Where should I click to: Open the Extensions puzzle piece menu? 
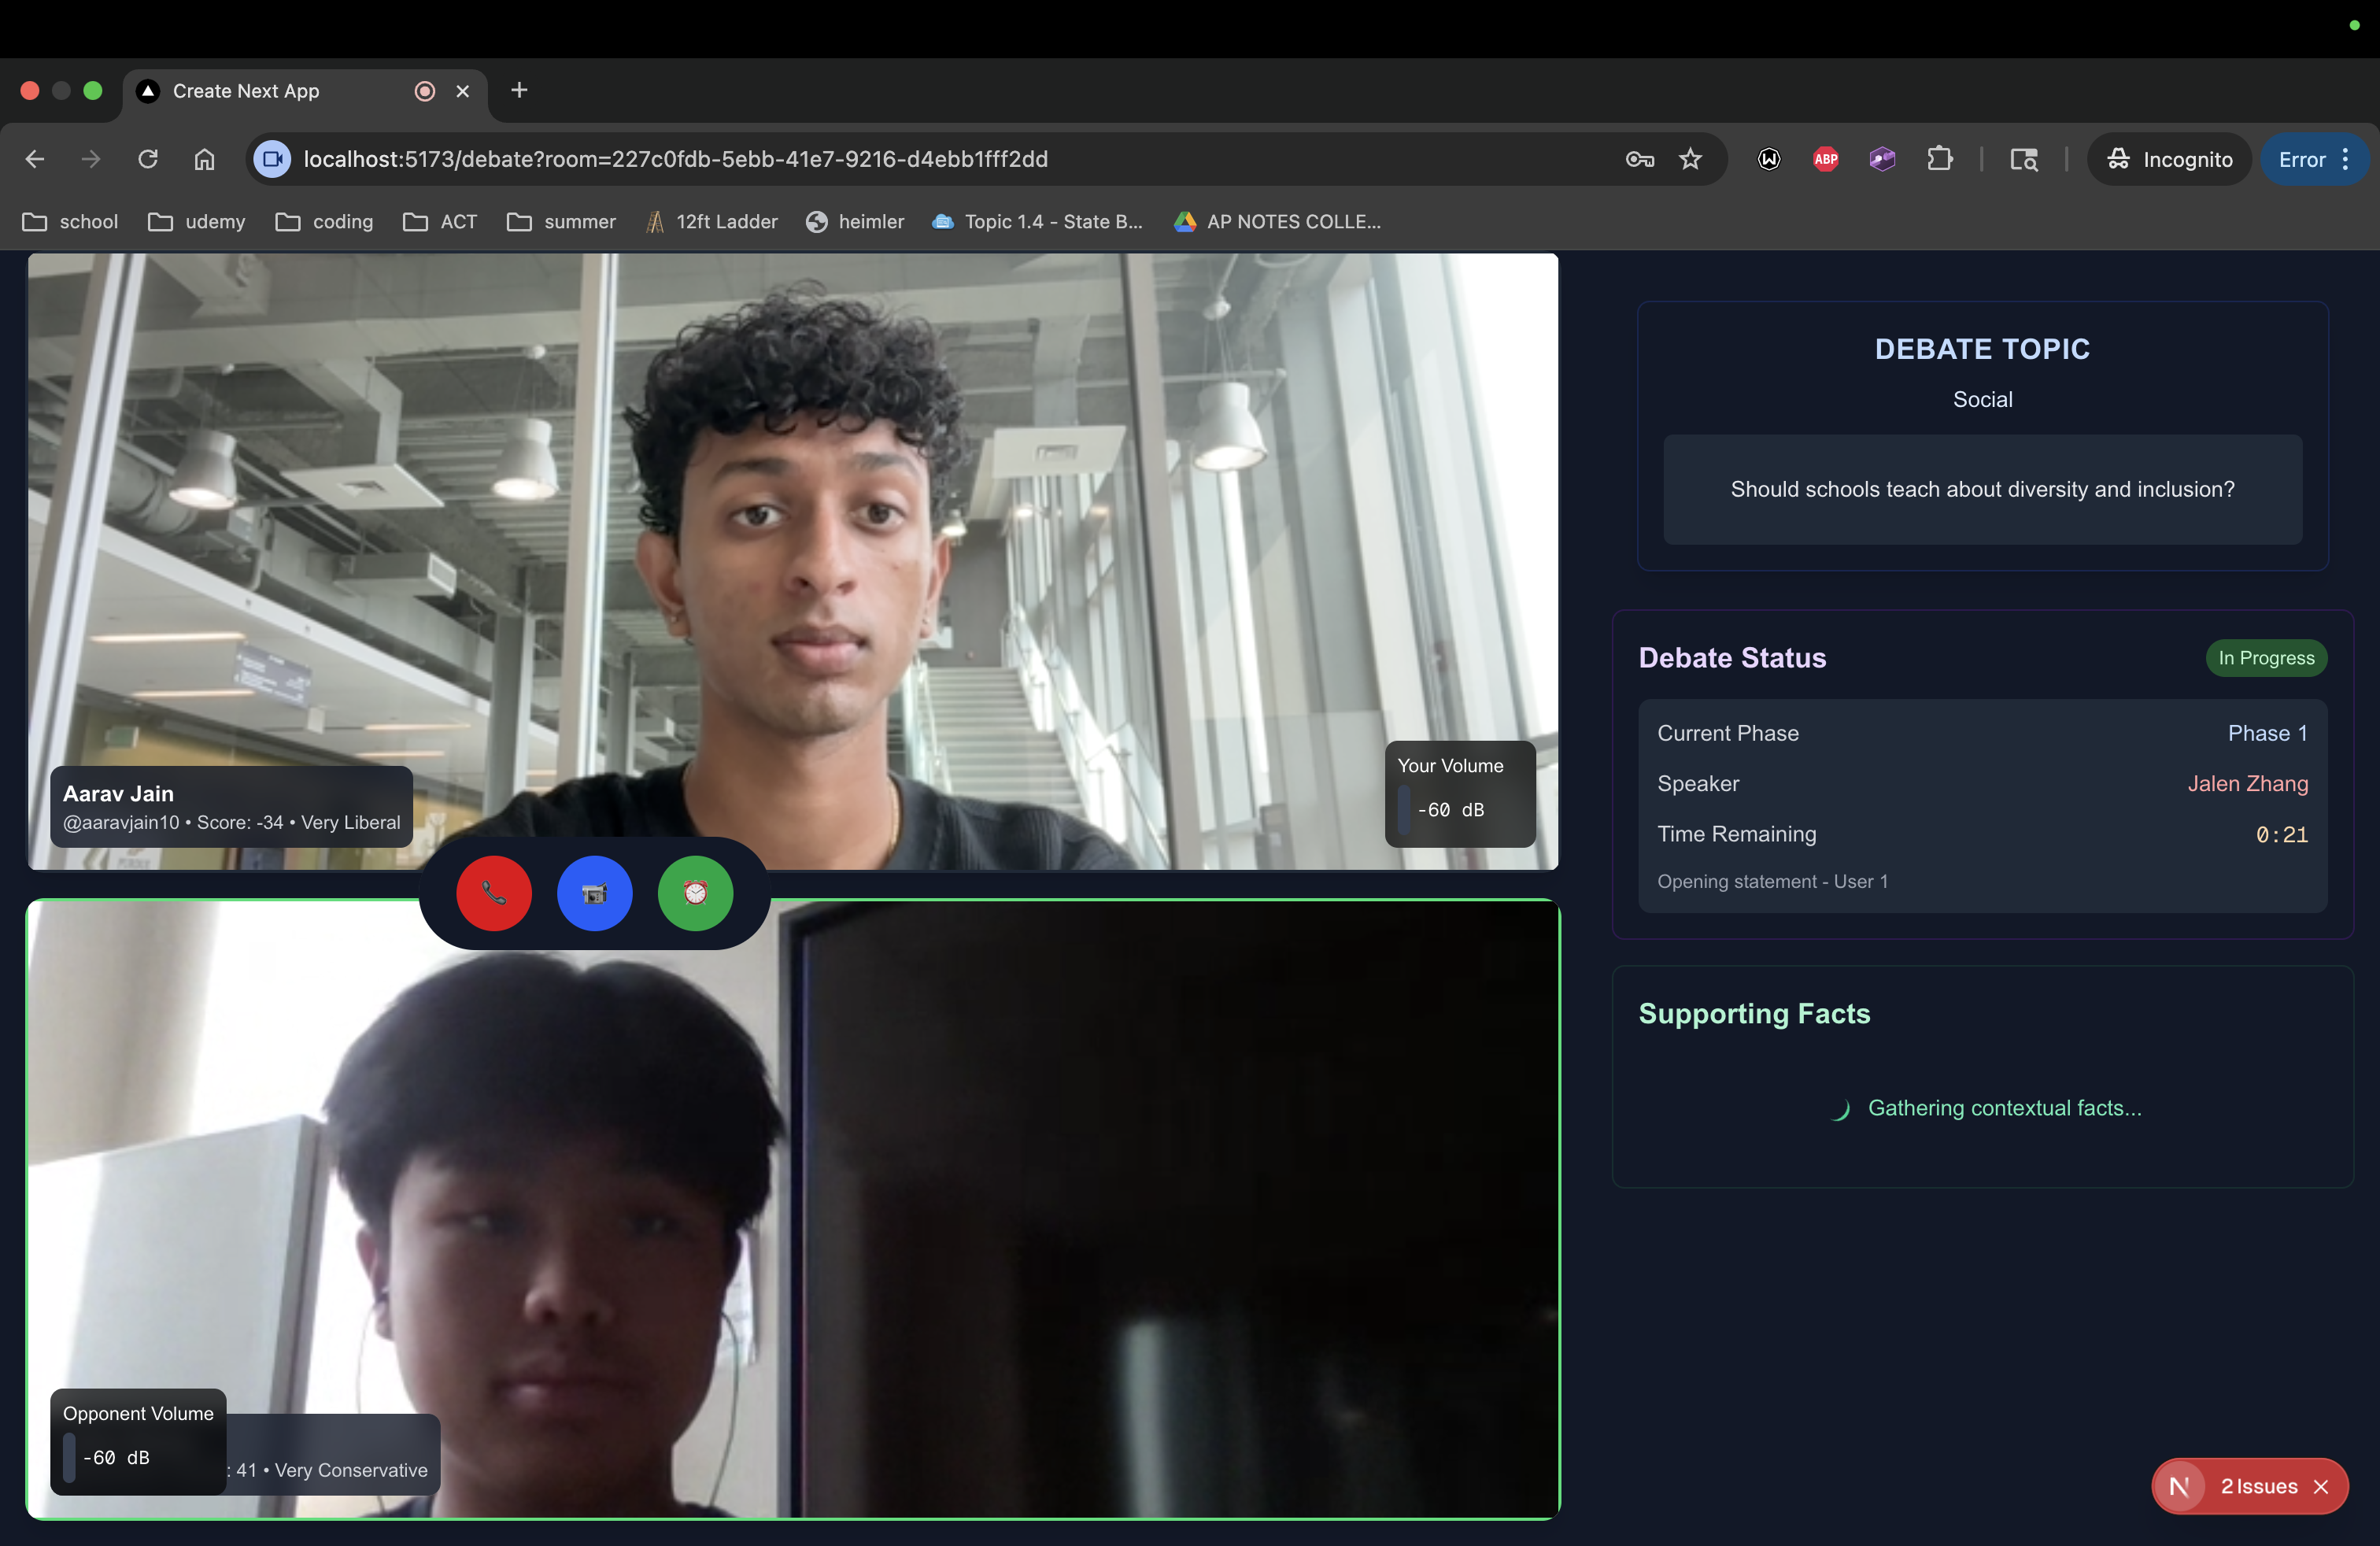(x=1939, y=159)
